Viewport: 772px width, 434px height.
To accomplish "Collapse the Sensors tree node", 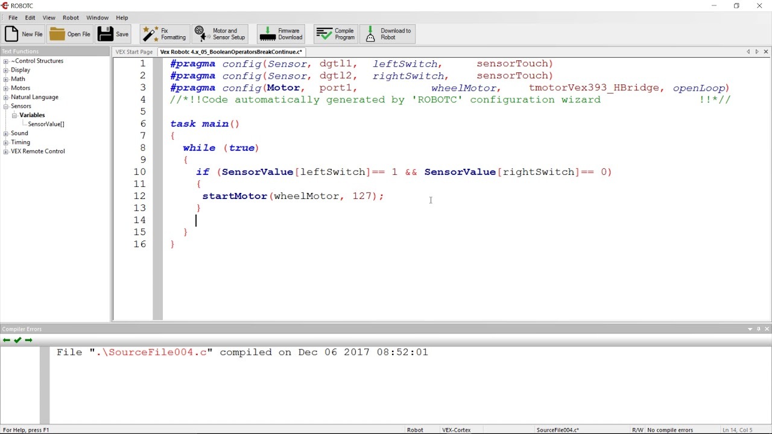I will tap(6, 106).
